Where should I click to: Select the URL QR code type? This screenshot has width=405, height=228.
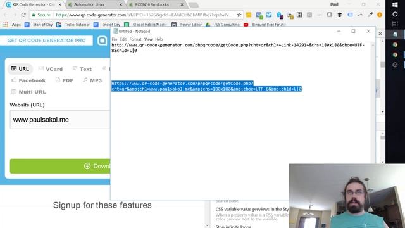20,69
